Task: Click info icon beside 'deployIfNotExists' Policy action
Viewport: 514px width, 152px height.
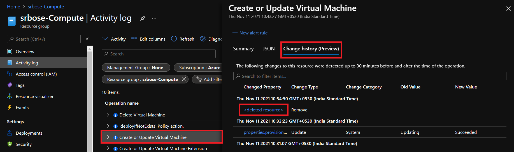Action: click(x=115, y=126)
